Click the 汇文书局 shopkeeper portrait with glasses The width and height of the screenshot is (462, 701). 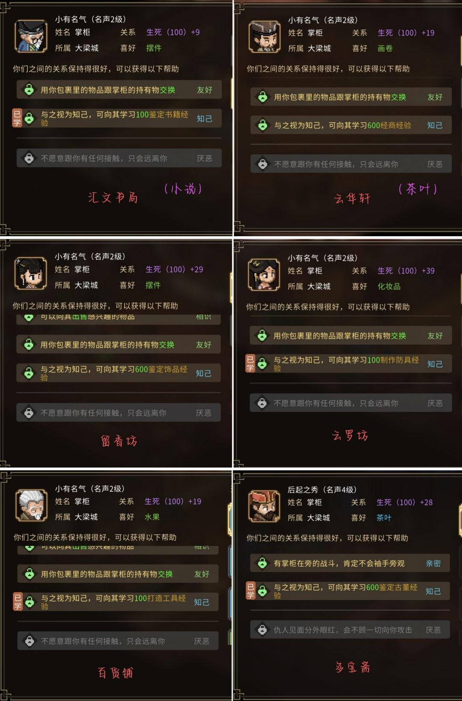pyautogui.click(x=31, y=36)
